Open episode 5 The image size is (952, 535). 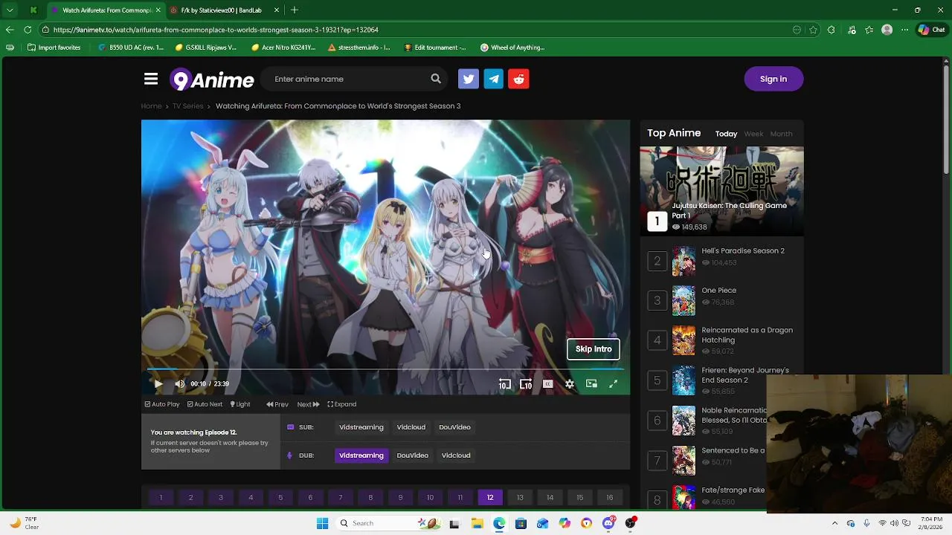(280, 498)
